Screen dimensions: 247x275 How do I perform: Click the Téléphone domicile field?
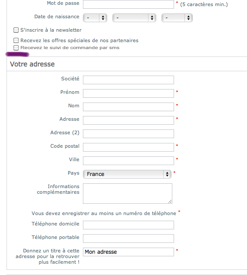pyautogui.click(x=128, y=225)
